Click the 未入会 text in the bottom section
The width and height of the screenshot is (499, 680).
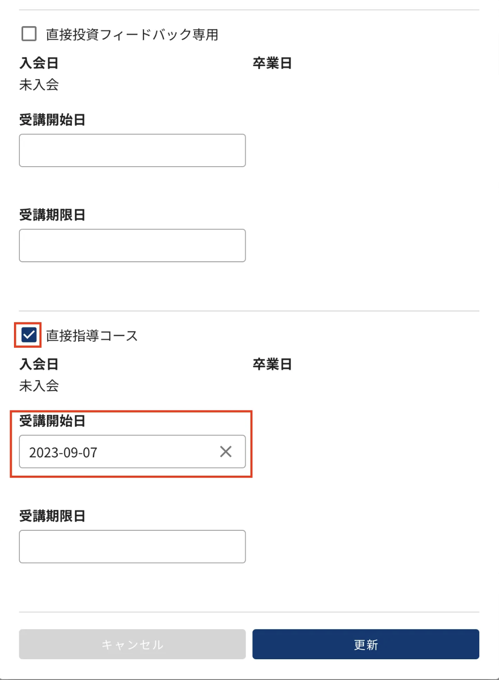(39, 387)
